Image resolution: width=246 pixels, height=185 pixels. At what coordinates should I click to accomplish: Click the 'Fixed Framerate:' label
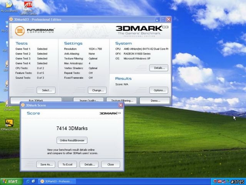[x=74, y=78]
